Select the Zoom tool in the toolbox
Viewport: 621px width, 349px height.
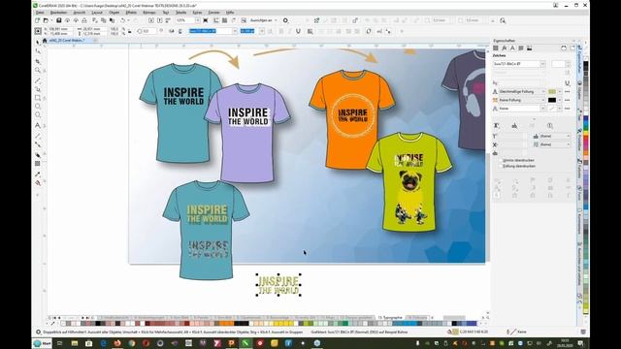tap(38, 71)
